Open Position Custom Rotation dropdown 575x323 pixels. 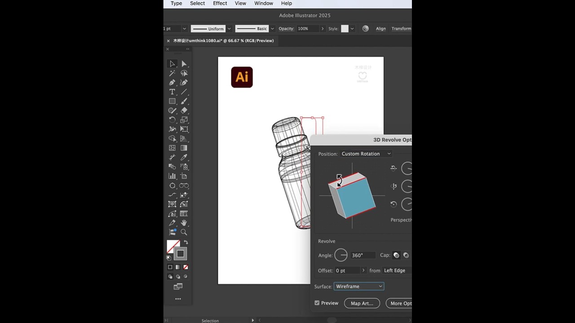point(366,154)
